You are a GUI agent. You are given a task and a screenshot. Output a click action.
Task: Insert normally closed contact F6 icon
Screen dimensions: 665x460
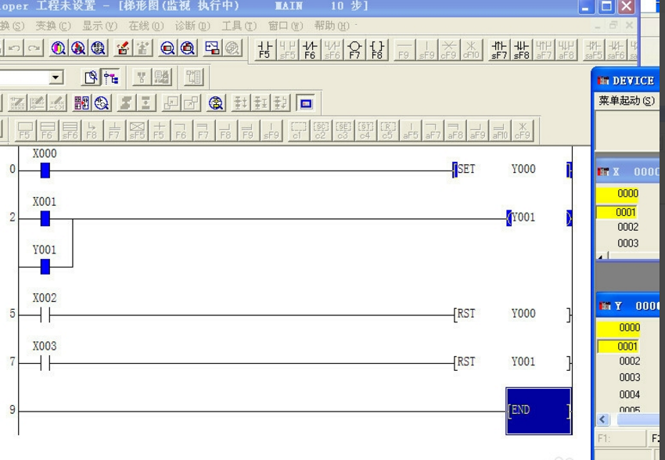pyautogui.click(x=310, y=49)
